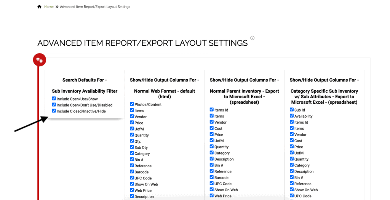Toggle Barcode in Normal Parent Inventory export
390x200 pixels.
click(212, 177)
